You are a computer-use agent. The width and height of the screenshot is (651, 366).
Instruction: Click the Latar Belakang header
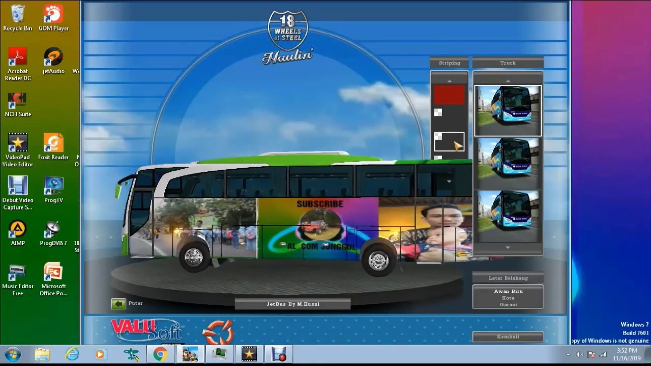point(508,278)
